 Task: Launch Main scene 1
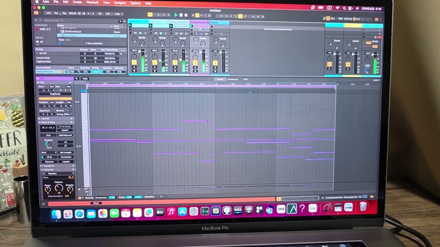pos(364,30)
